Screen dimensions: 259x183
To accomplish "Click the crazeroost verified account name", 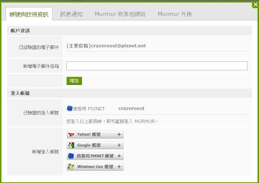I will coord(131,108).
